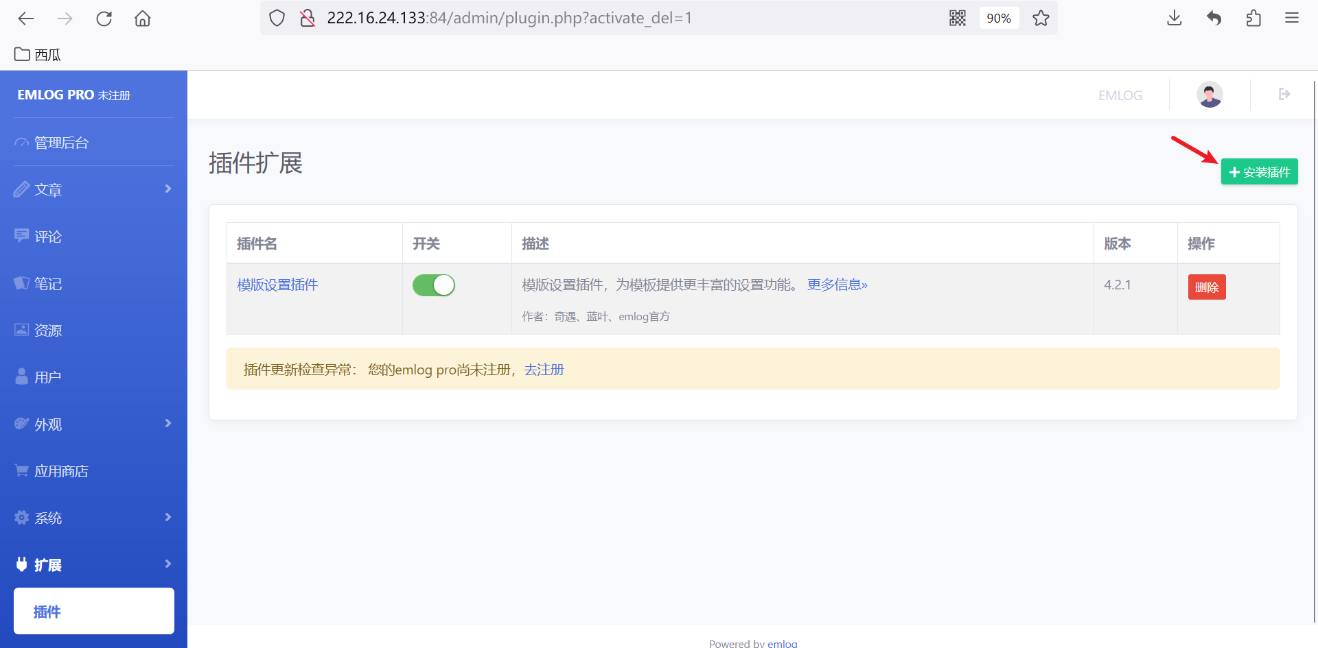1318x648 pixels.
Task: Expand the 系统 submenu chevron
Action: [x=168, y=517]
